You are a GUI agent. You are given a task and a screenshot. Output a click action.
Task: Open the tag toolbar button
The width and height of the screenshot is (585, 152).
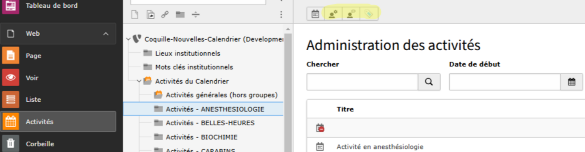point(369,14)
